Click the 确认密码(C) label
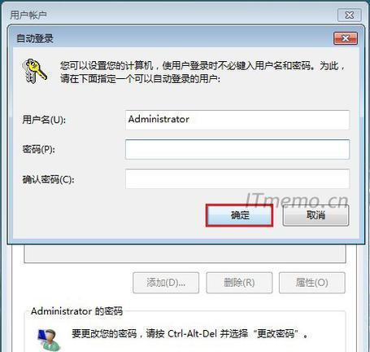The image size is (370, 352). (48, 179)
